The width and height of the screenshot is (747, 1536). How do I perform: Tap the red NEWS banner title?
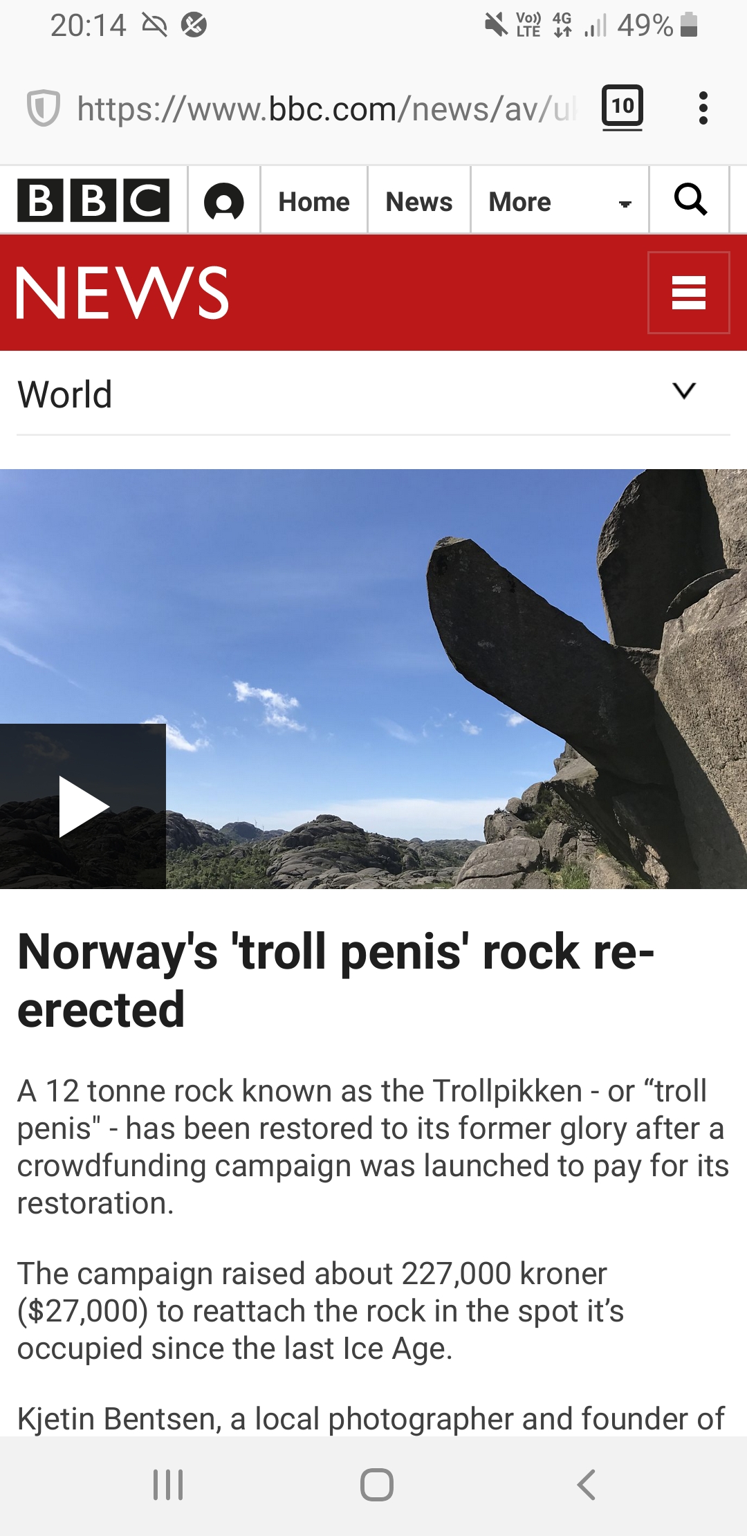click(x=122, y=293)
